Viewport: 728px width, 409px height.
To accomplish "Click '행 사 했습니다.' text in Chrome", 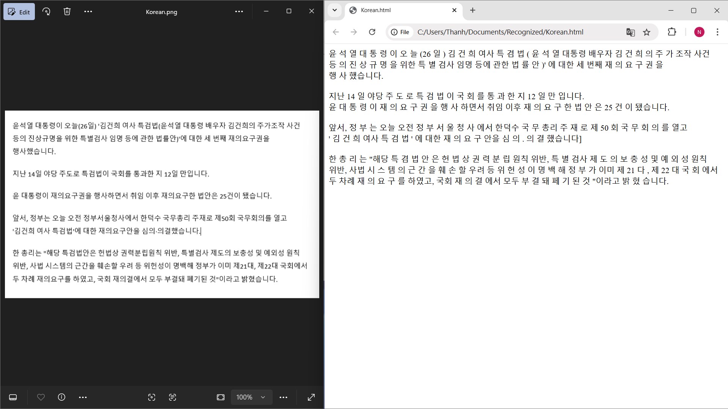I will point(356,76).
